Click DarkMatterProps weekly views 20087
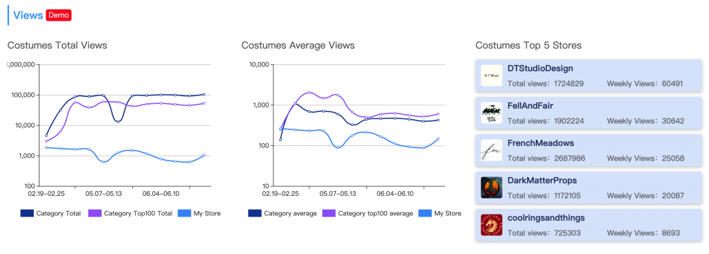Viewport: 709px width, 254px height. click(646, 196)
